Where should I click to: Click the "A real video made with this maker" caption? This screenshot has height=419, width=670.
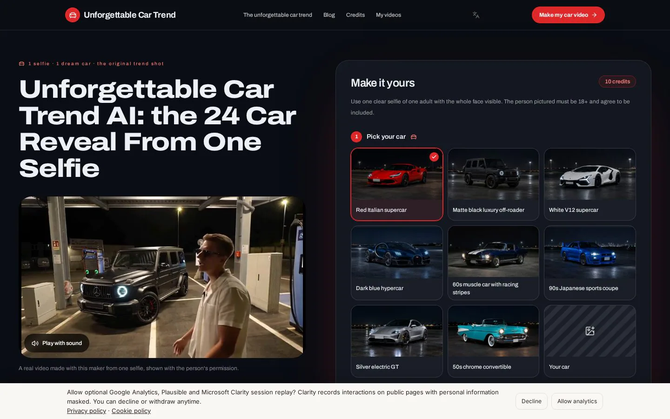point(128,368)
